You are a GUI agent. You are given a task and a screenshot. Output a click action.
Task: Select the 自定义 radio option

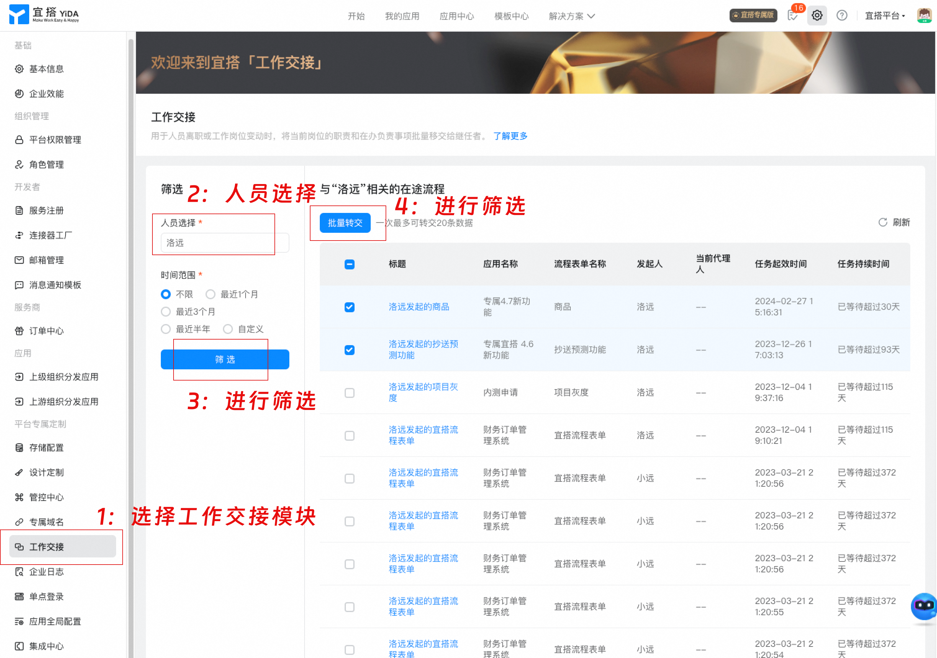tap(228, 329)
